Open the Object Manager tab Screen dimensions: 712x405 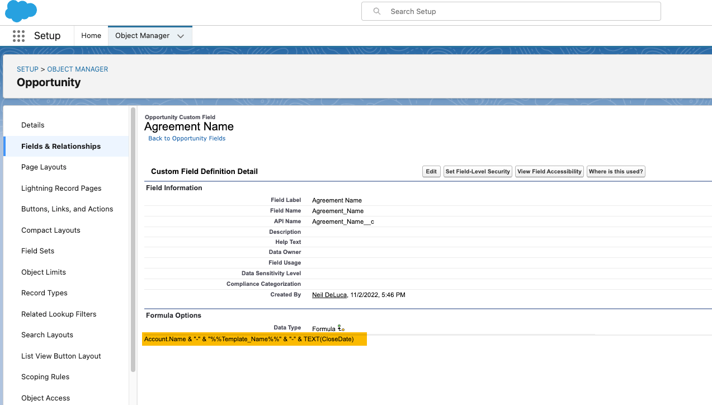(x=142, y=35)
